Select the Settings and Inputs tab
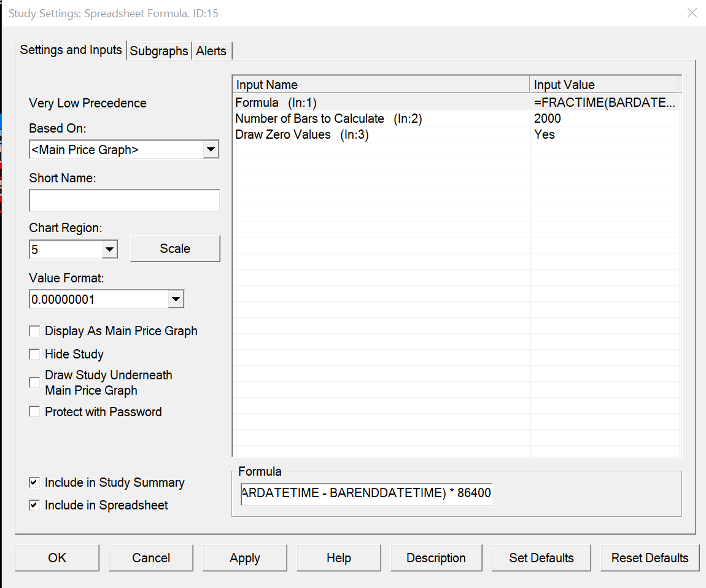The height and width of the screenshot is (588, 706). (x=71, y=50)
